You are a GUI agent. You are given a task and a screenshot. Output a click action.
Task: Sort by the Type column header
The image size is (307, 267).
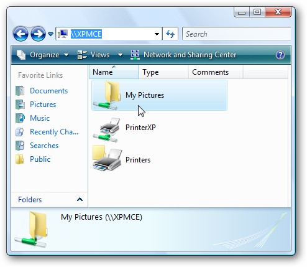click(x=163, y=72)
